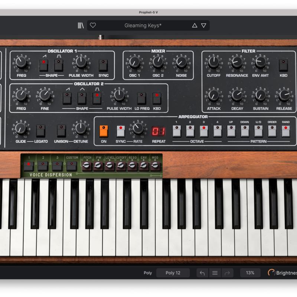Toggle Oscillator 1 pulse shape switch

(59, 65)
